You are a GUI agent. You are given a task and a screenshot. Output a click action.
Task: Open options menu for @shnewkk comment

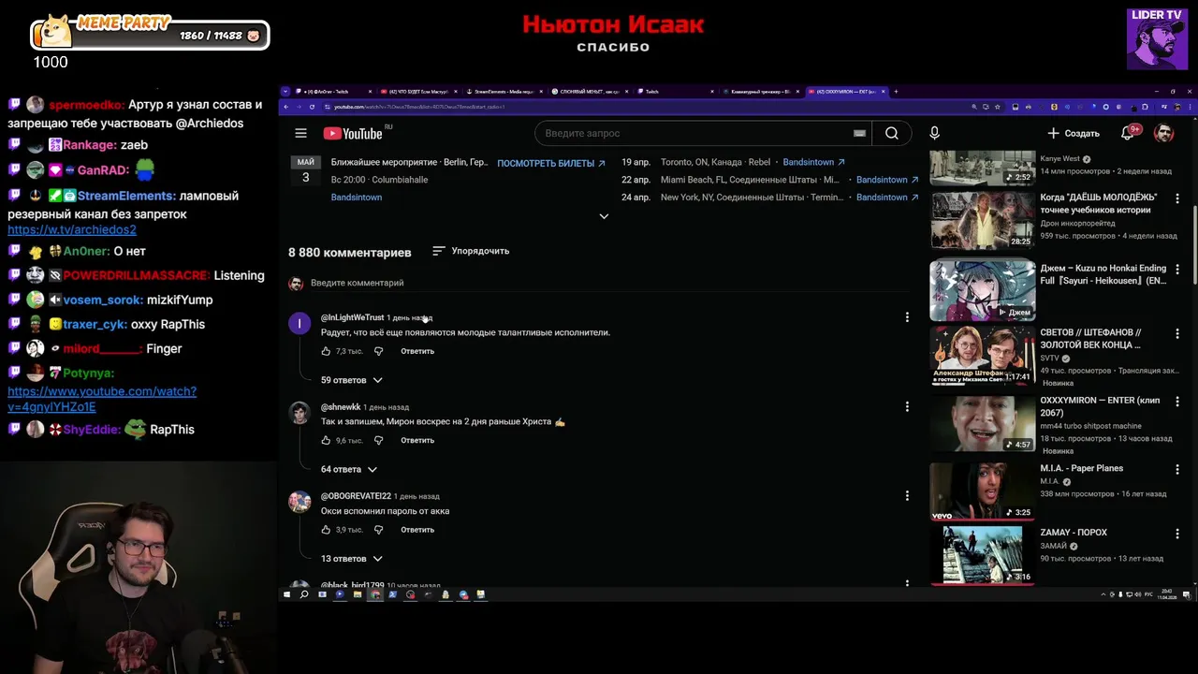coord(907,406)
